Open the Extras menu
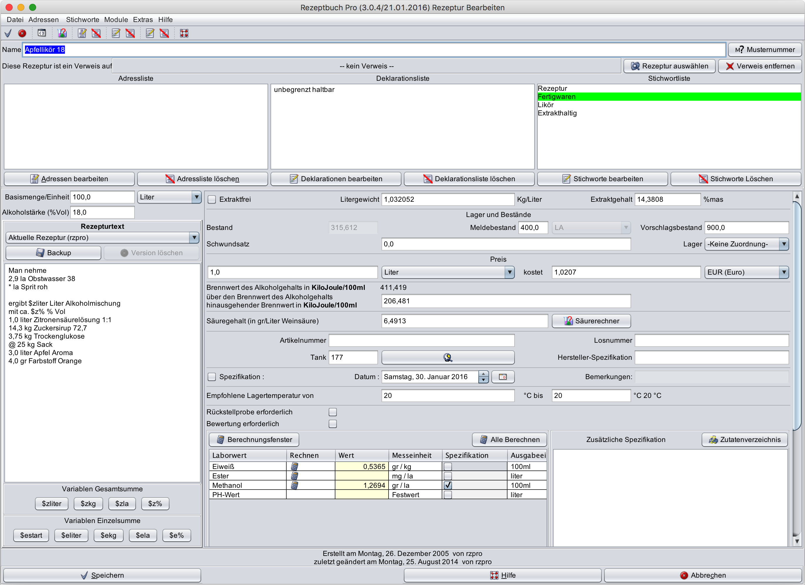The image size is (805, 585). pyautogui.click(x=143, y=20)
